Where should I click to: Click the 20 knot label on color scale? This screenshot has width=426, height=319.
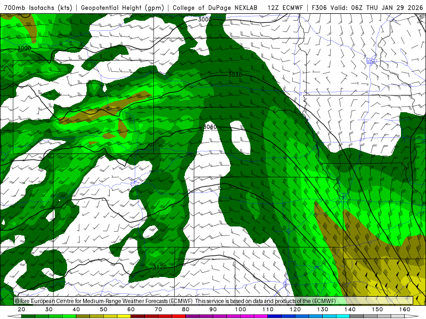[21, 309]
